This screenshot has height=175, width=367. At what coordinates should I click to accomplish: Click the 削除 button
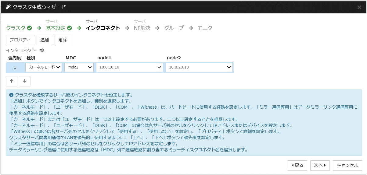click(x=63, y=40)
